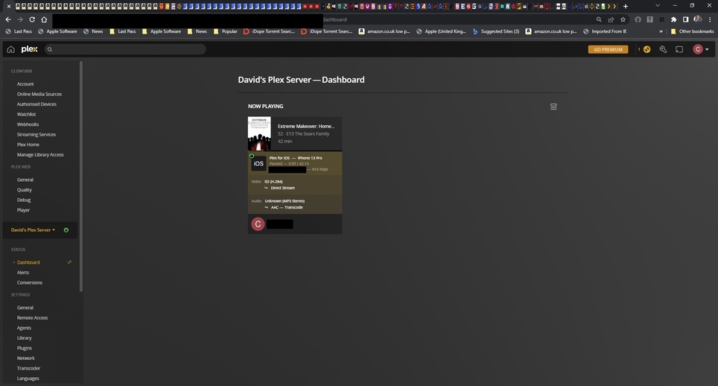Screen dimensions: 718x386
Task: Click the zoom magnifier in address bar
Action: (599, 19)
